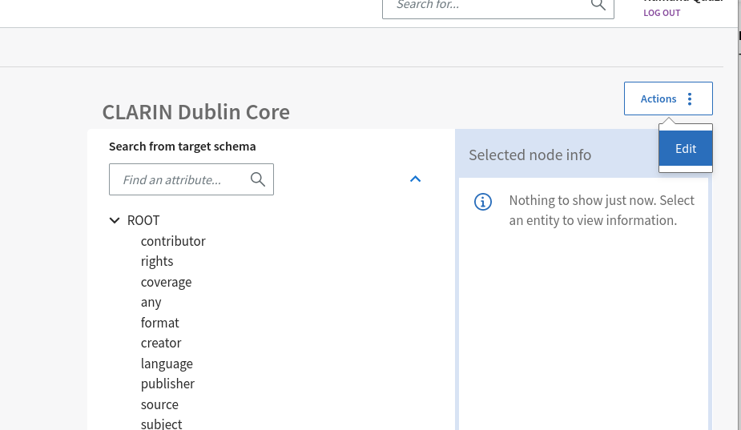Select the subject tree item
Viewport: 741px width, 430px height.
click(x=161, y=424)
